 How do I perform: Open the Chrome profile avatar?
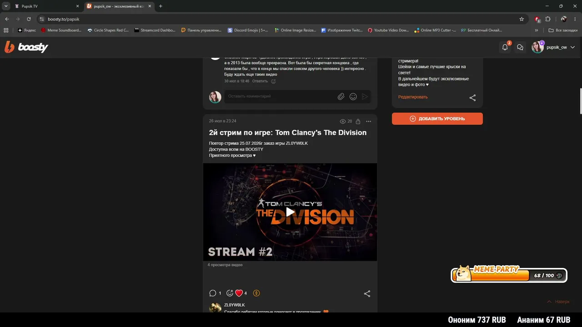coord(564,19)
